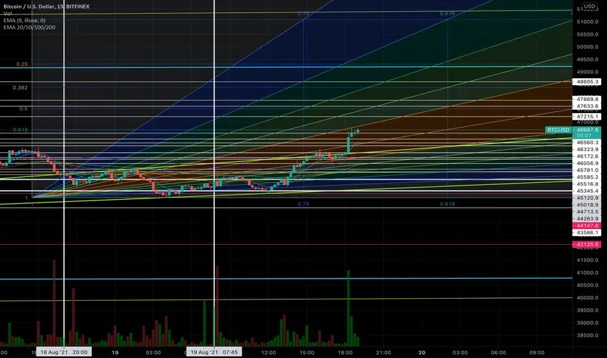Click the 45120.9 price label
The image size is (607, 358).
tap(587, 198)
